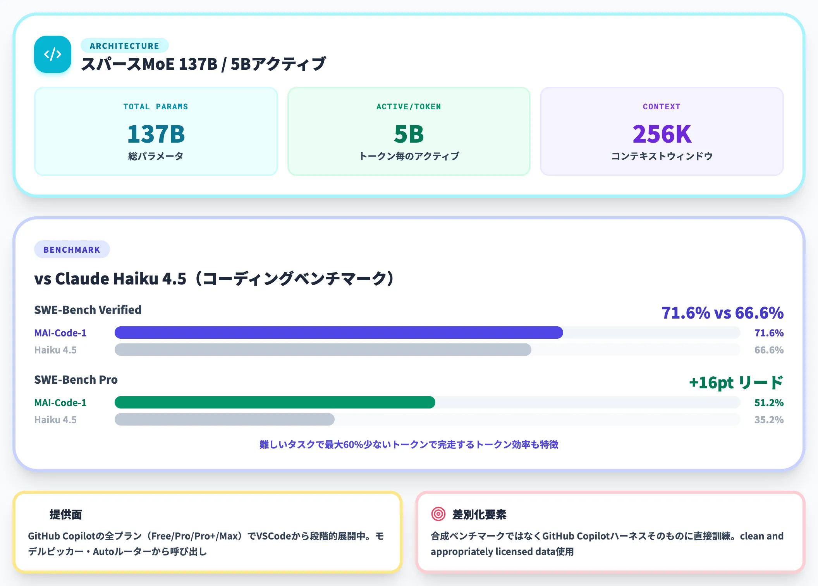The height and width of the screenshot is (586, 818).
Task: Click the 35.2% value
Action: 769,420
